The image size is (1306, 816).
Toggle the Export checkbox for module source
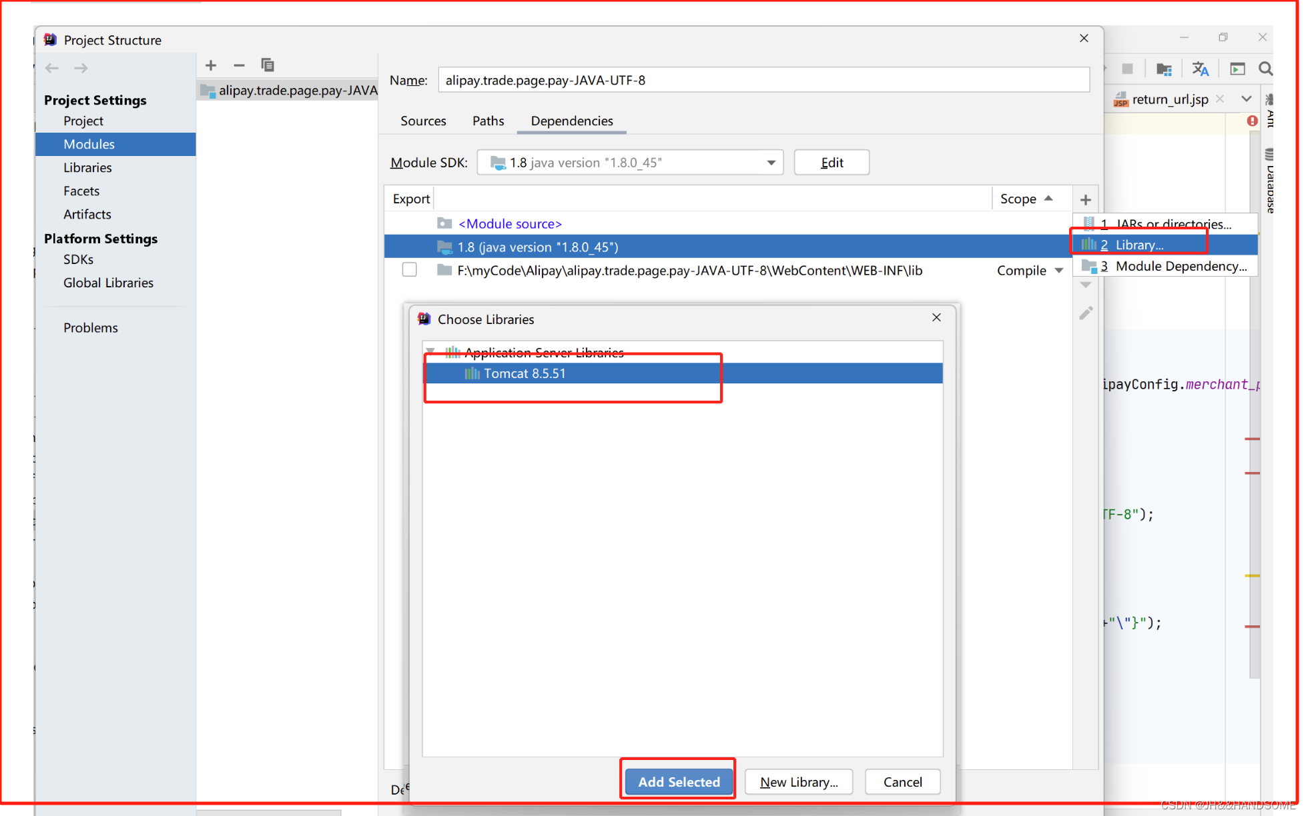(x=408, y=223)
